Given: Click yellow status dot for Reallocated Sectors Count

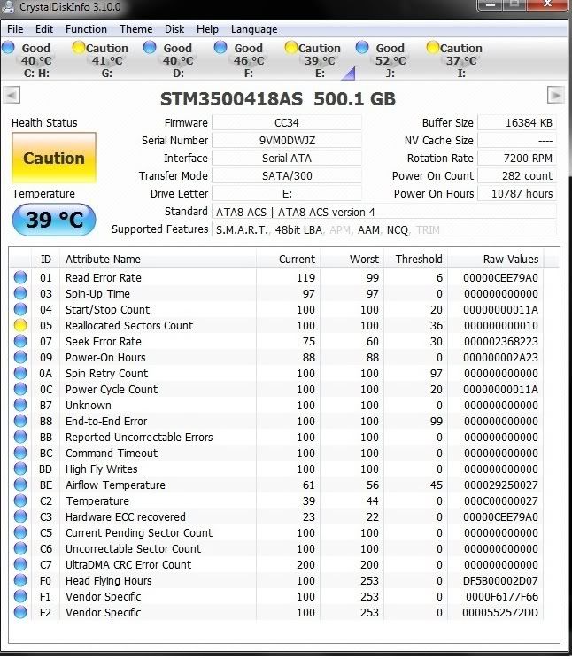Looking at the screenshot, I should pos(20,326).
